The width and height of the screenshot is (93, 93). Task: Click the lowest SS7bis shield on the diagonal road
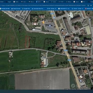pyautogui.click(x=70, y=60)
